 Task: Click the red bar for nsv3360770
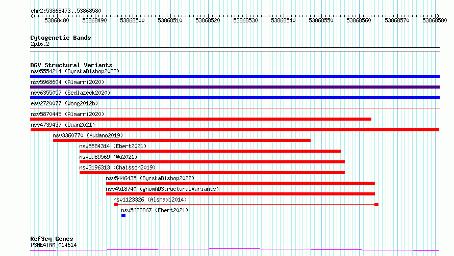pos(182,140)
